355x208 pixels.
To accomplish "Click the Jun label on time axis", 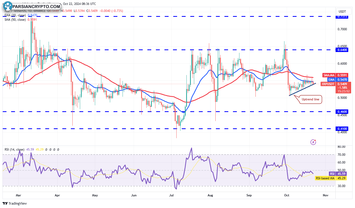I will tap(134, 195).
